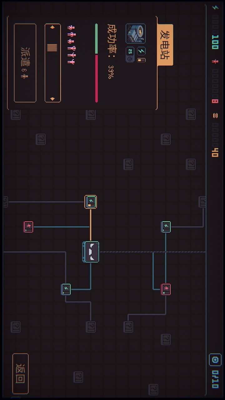Screen dimensions: 225x400
Task: Select the yellow-highlighted power station node
Action: point(91,202)
